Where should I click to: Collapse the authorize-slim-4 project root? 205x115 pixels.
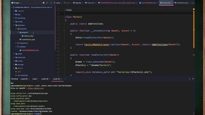point(12,7)
